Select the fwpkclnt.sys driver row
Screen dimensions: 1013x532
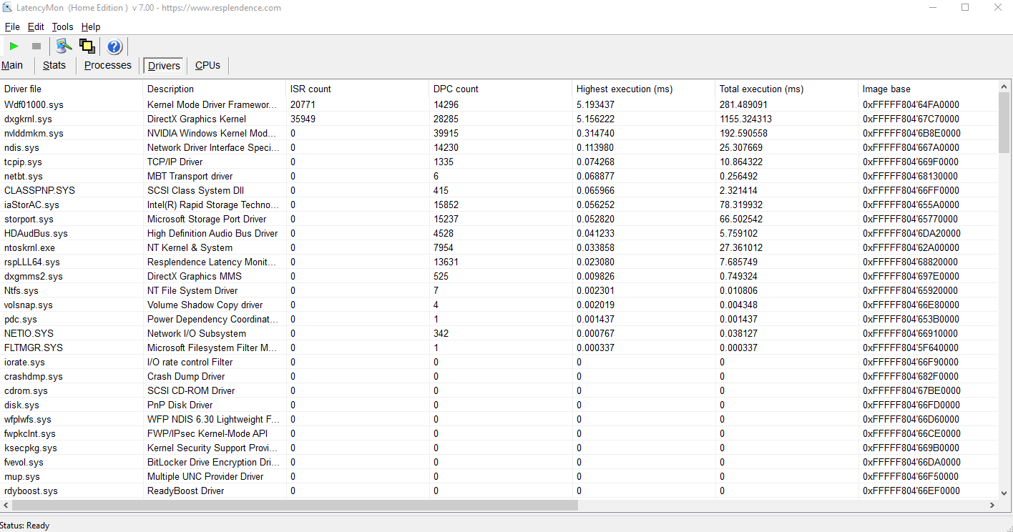pyautogui.click(x=499, y=433)
